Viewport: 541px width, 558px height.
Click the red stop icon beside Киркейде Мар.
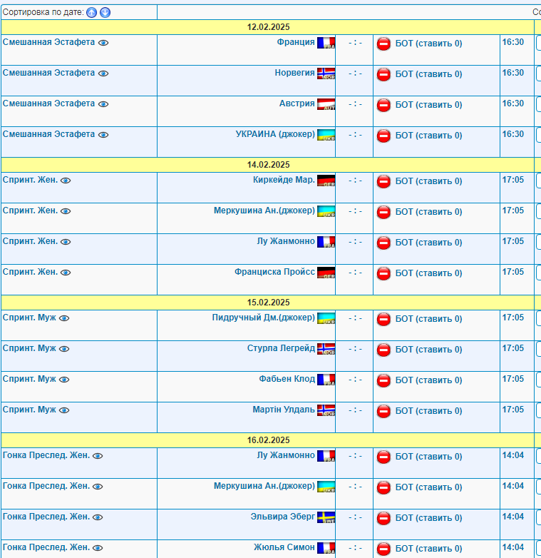383,181
